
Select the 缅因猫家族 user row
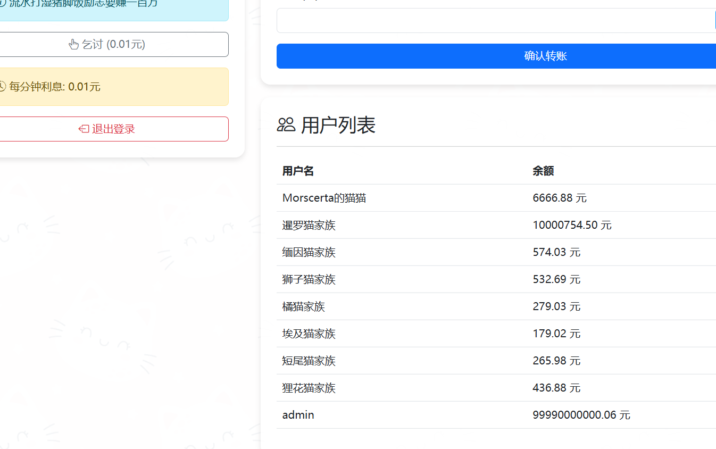(309, 252)
